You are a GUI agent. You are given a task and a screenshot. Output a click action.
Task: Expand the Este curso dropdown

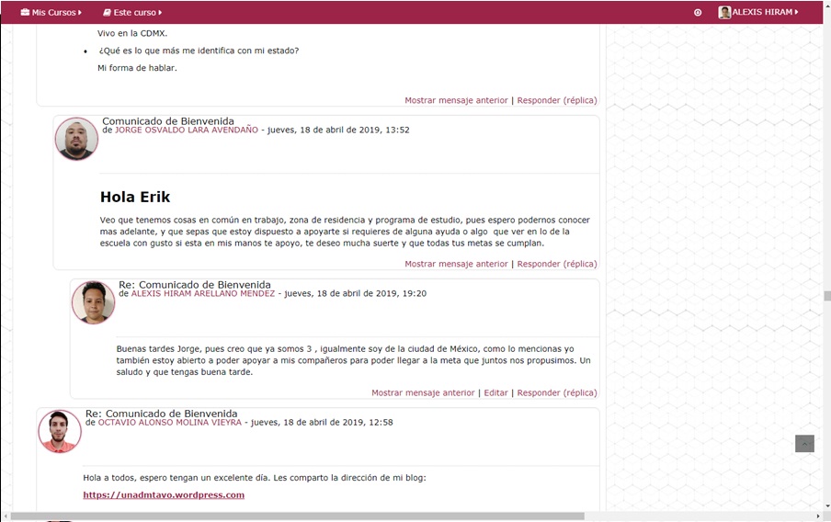[132, 12]
